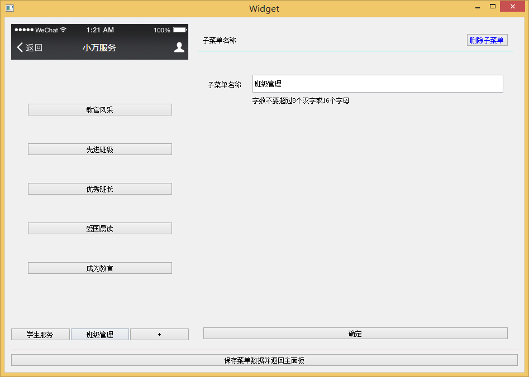Screen dimensions: 529x377
Task: Choose the 优秀班长 submenu button
Action: coord(100,189)
